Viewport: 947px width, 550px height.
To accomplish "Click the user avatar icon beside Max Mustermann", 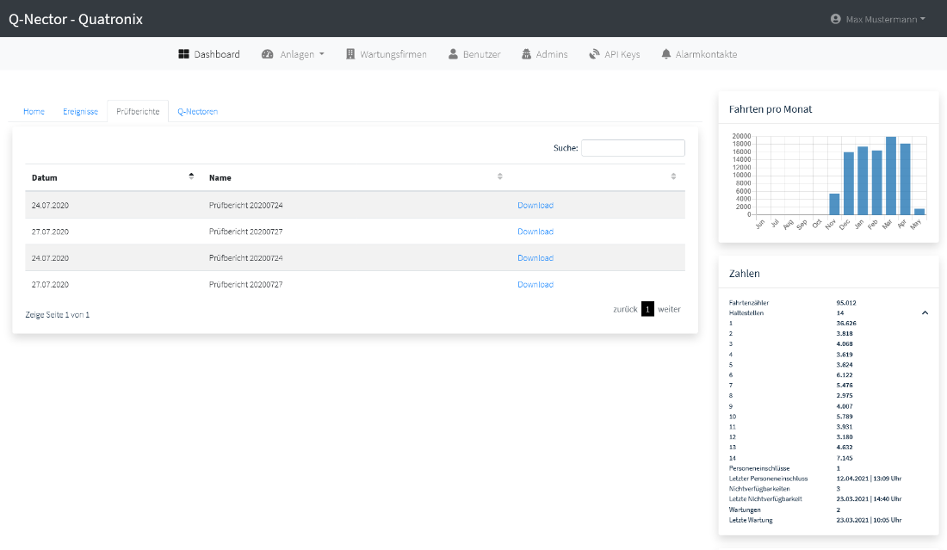I will pyautogui.click(x=836, y=19).
